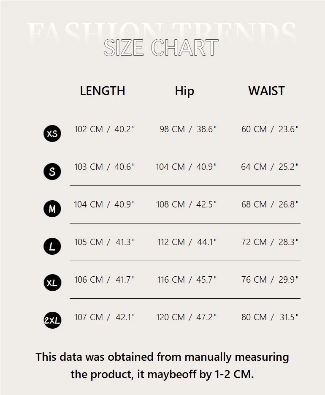Select the L size circle icon
Screen dimensions: 325x395
click(52, 246)
